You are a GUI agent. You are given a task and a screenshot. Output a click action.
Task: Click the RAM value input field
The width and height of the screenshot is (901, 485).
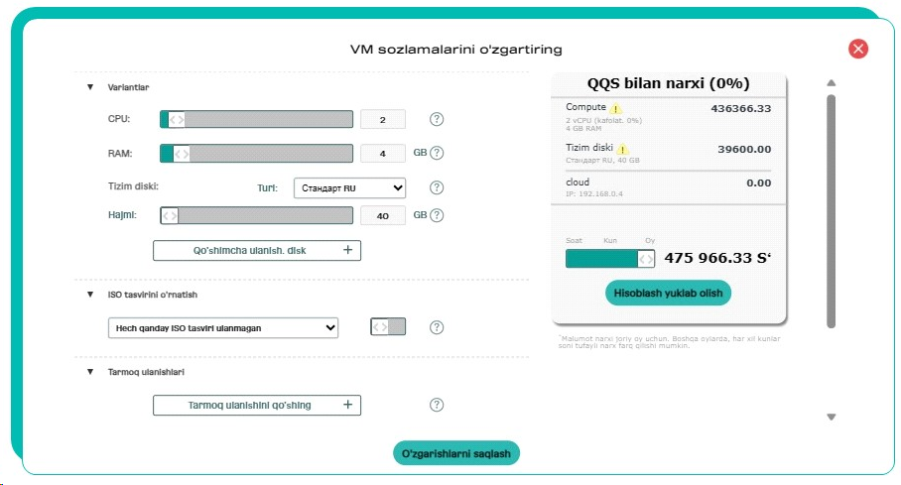(383, 154)
